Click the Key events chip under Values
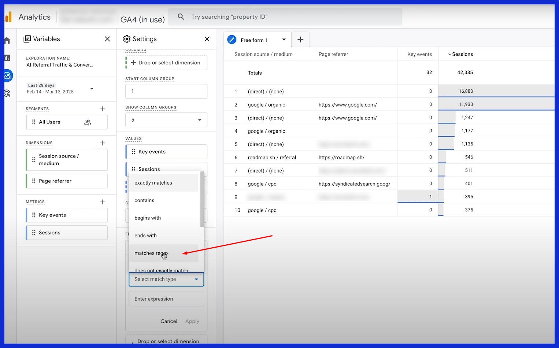Viewport: 559px width, 348px height. click(166, 152)
